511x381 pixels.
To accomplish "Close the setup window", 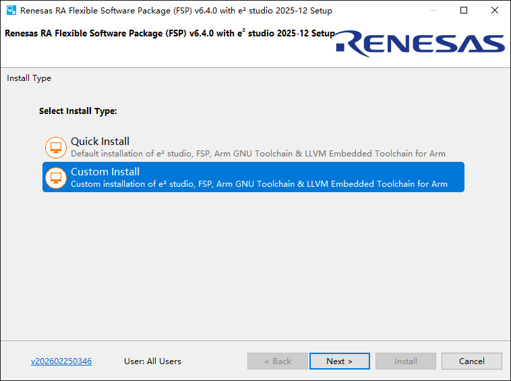I will point(495,10).
